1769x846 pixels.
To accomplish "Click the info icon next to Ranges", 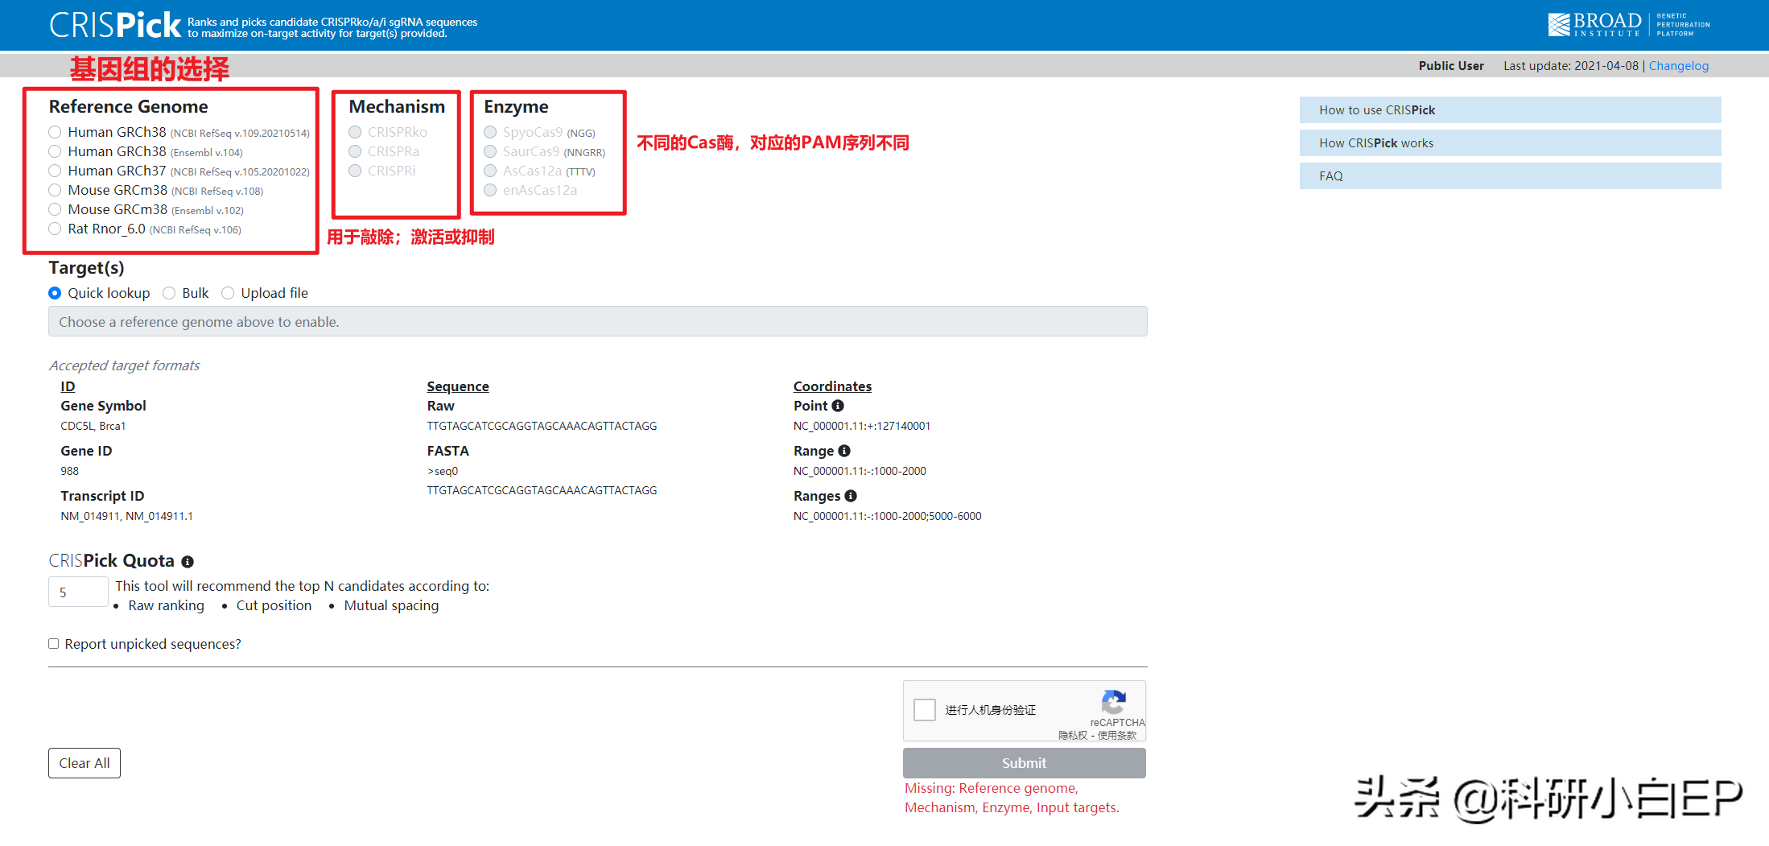I will tap(851, 496).
